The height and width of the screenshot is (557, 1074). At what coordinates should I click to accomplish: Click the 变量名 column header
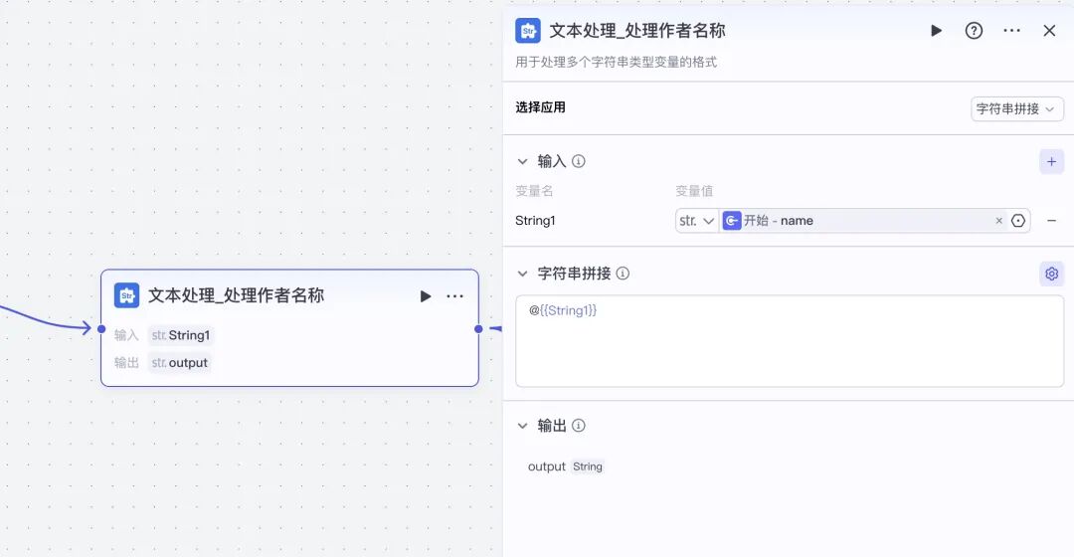(534, 191)
